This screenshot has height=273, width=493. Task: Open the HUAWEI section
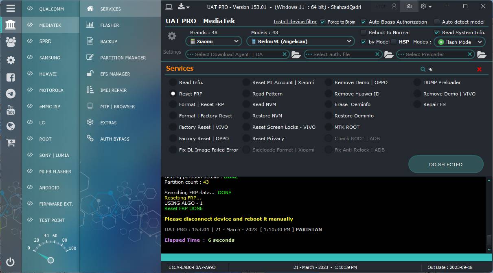tap(51, 74)
